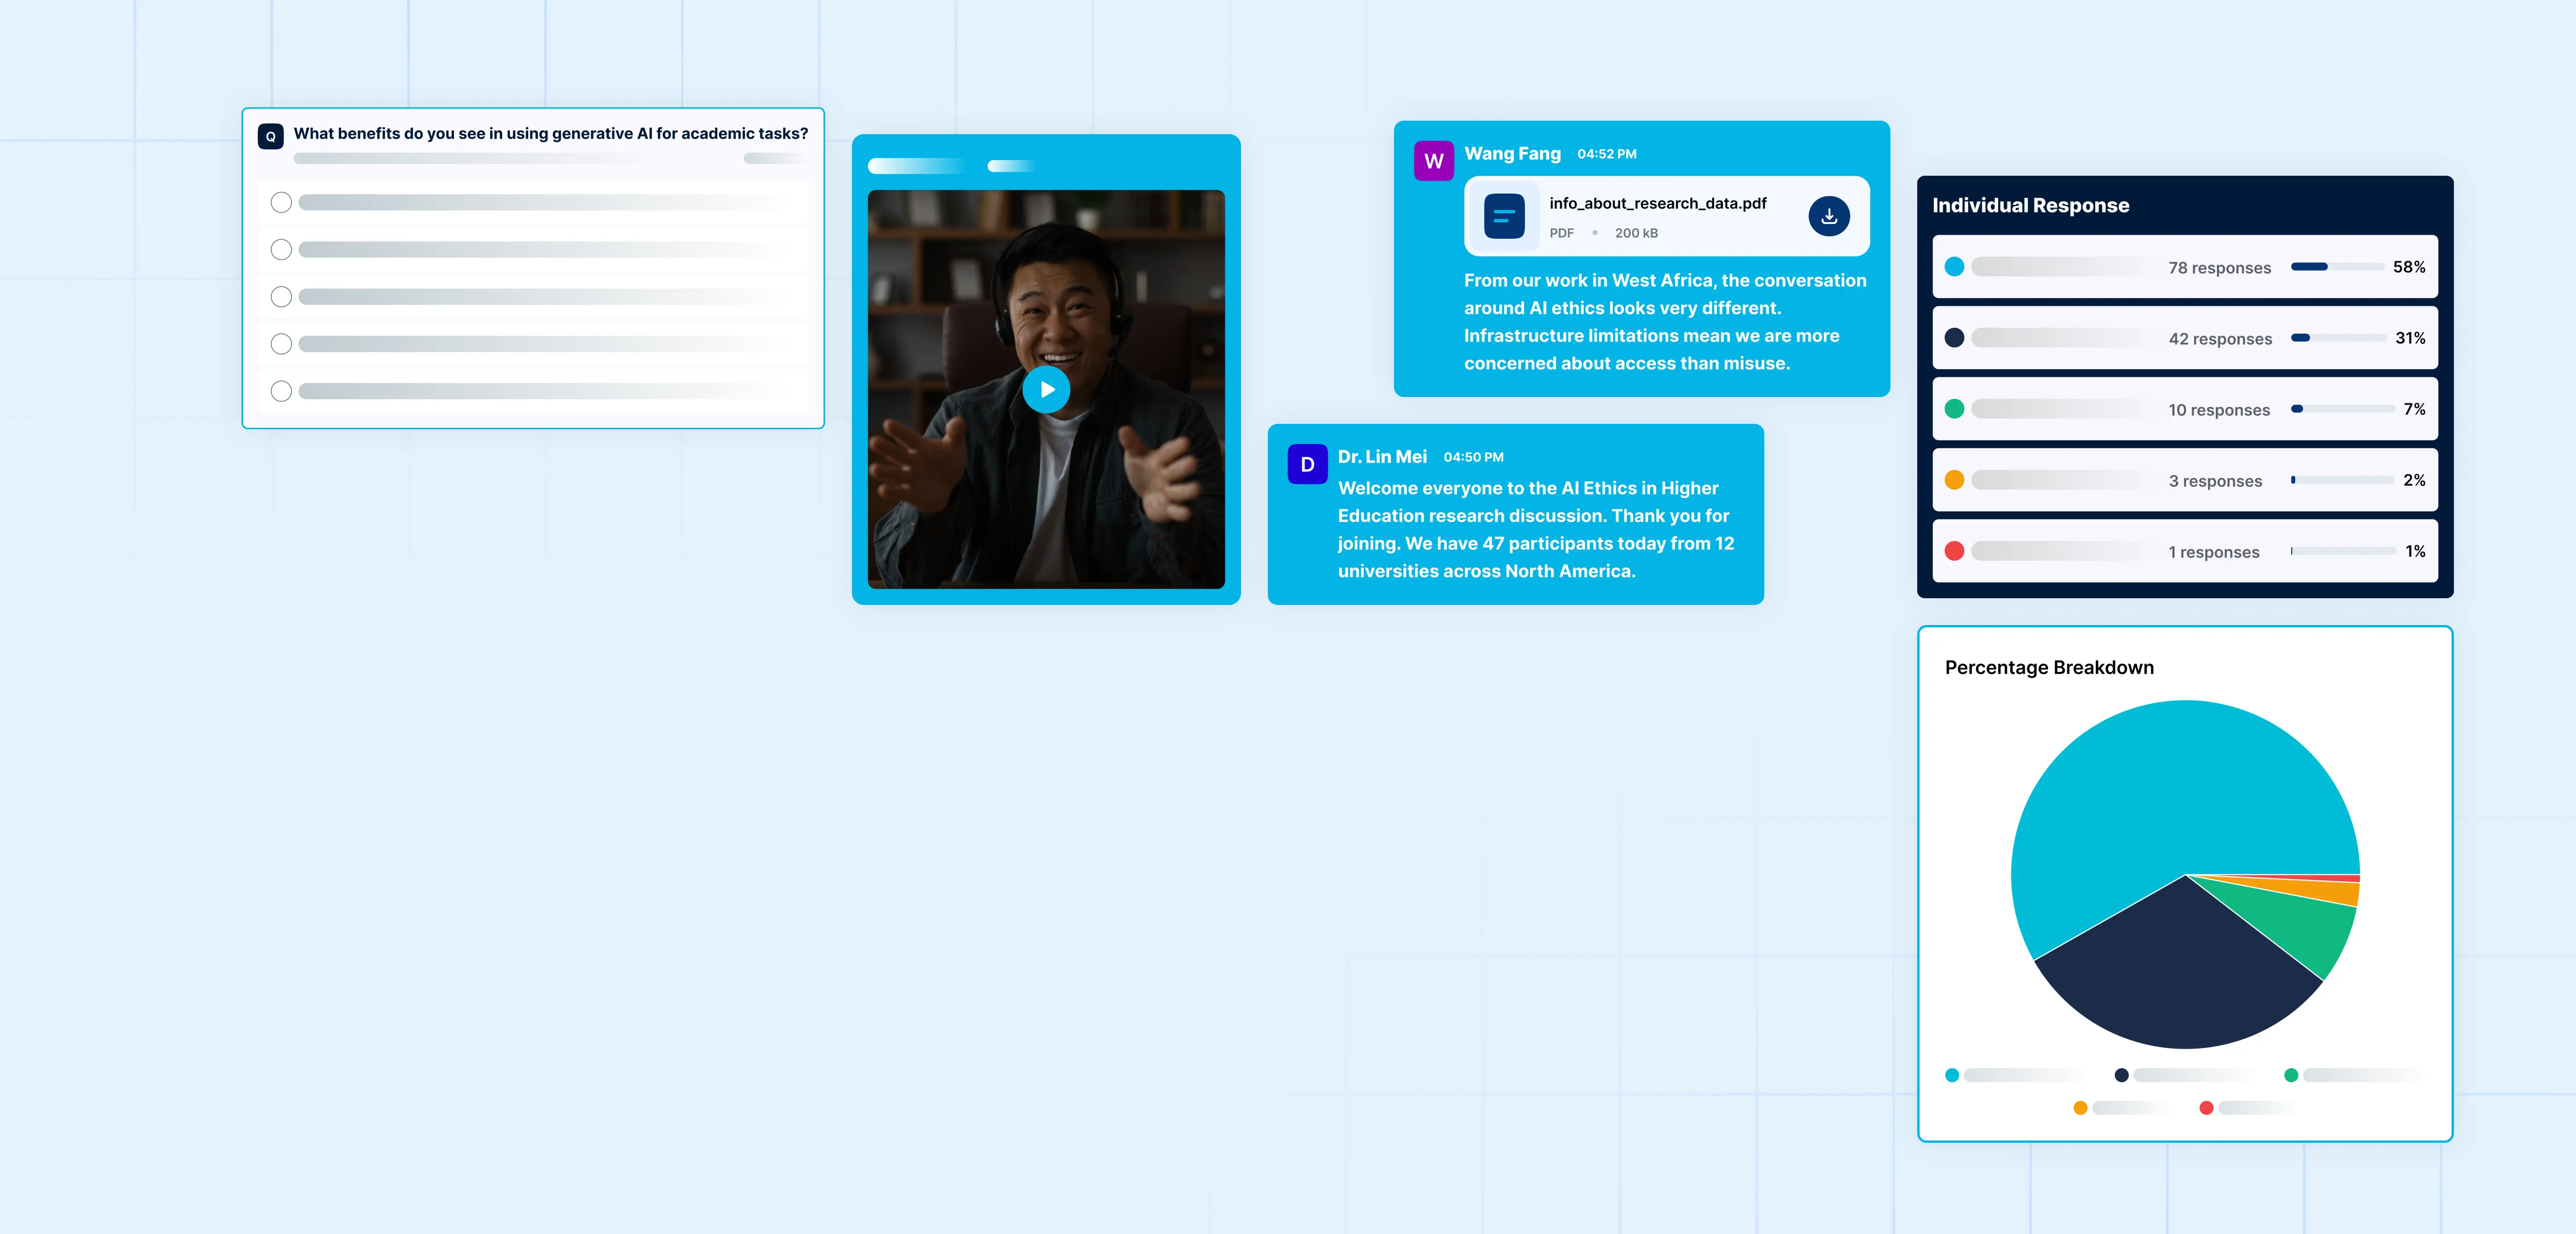Click the file name "info_about_research_data.pdf"
The image size is (2576, 1234).
click(1658, 203)
